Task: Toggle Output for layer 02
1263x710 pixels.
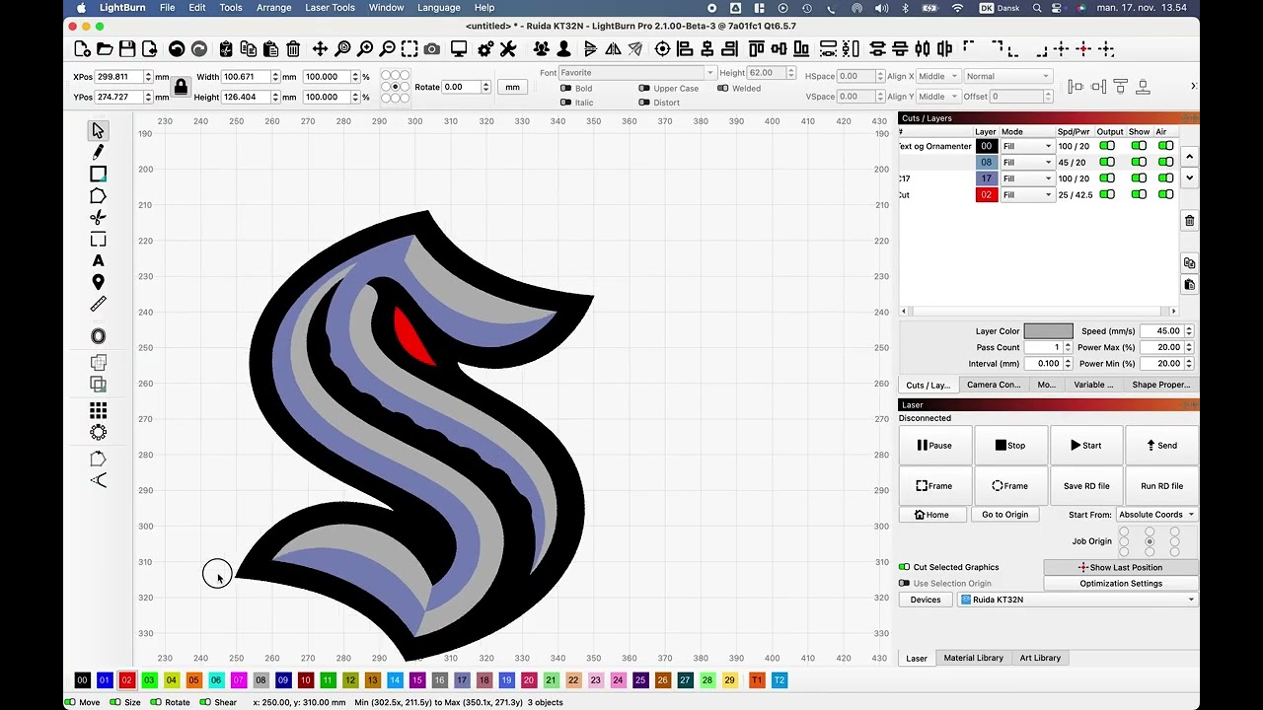Action: coord(1107,195)
